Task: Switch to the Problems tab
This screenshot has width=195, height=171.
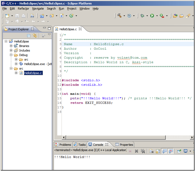Action: tap(63, 145)
